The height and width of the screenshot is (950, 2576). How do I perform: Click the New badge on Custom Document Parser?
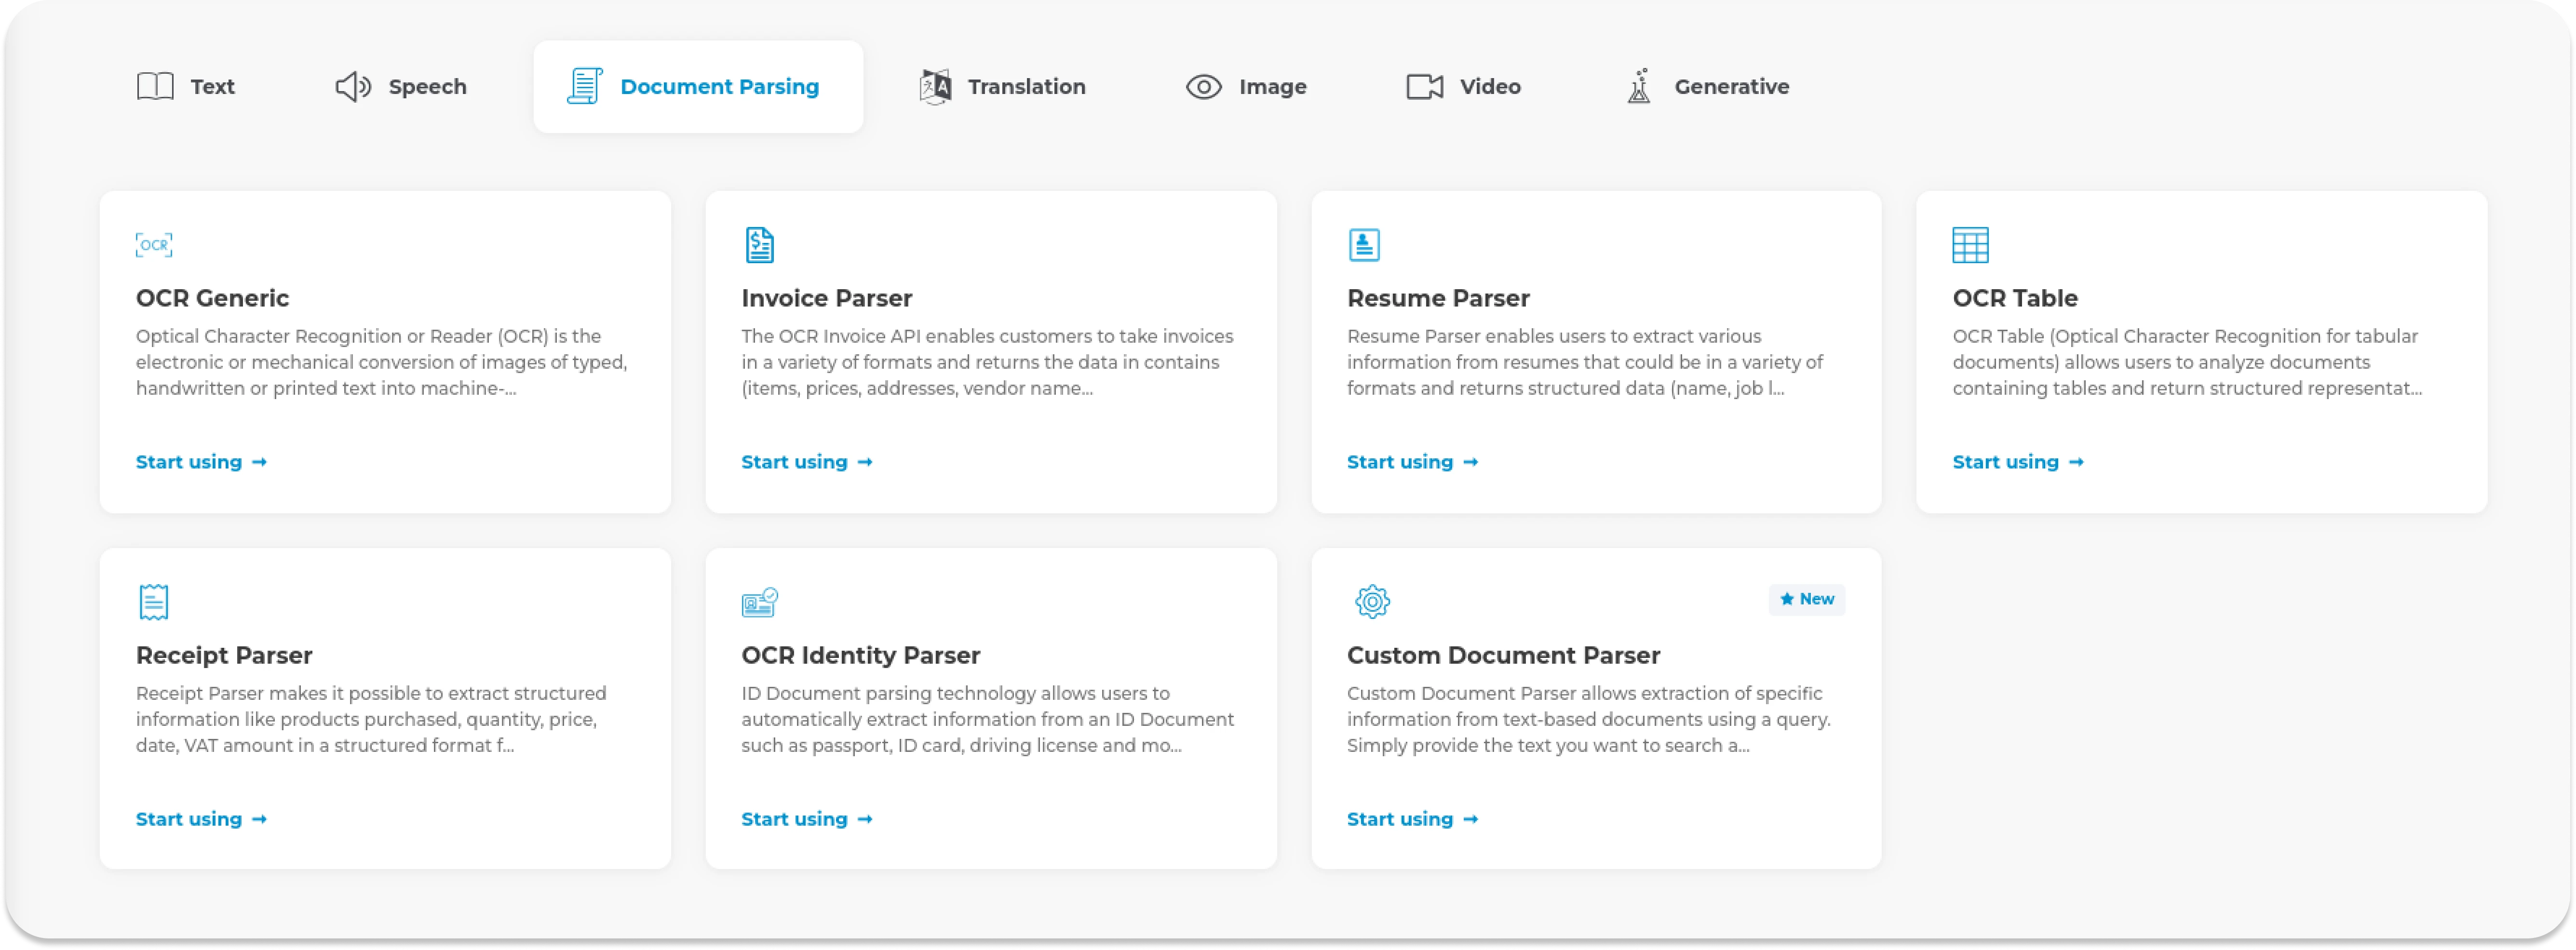(x=1806, y=599)
